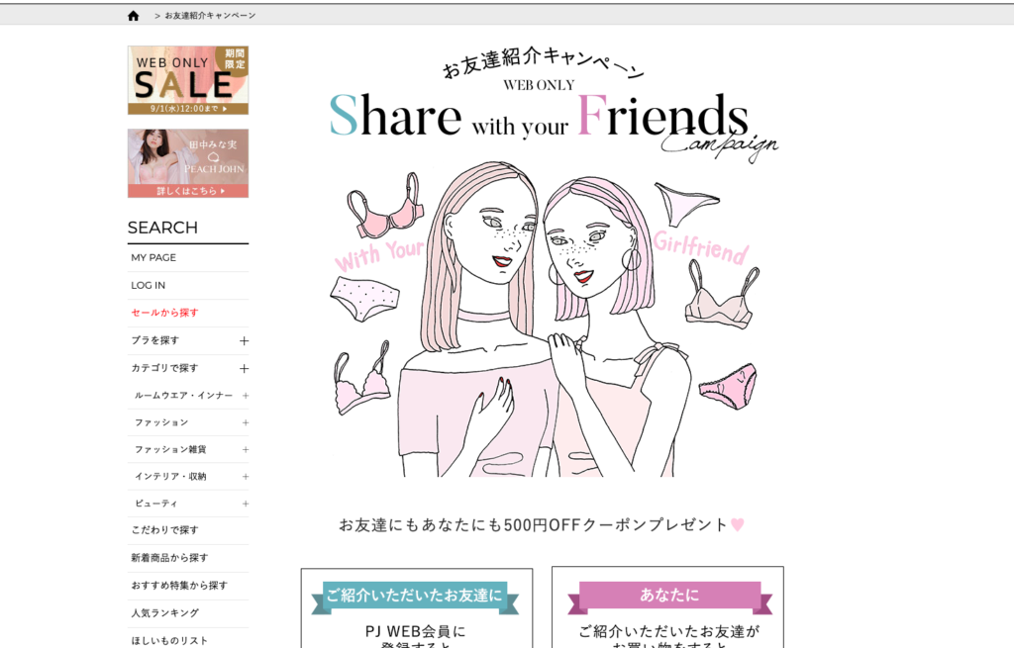
Task: Open the 田中みな実 Peach John banner
Action: (188, 163)
